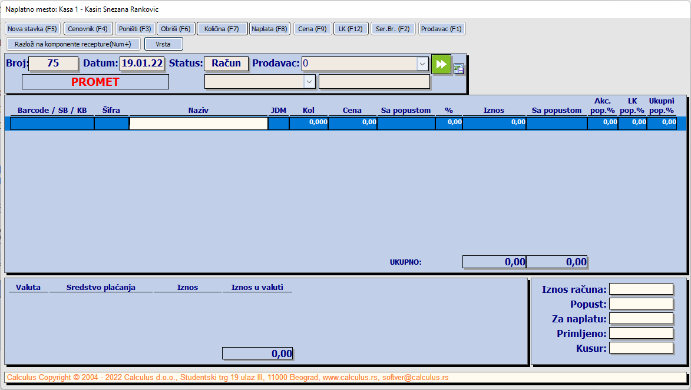Image resolution: width=691 pixels, height=390 pixels.
Task: Click the Broj field showing 75
Action: pyautogui.click(x=54, y=64)
